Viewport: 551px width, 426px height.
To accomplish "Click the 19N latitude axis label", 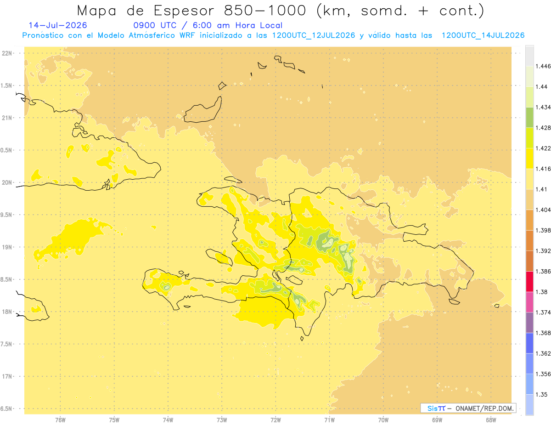I will [x=7, y=247].
